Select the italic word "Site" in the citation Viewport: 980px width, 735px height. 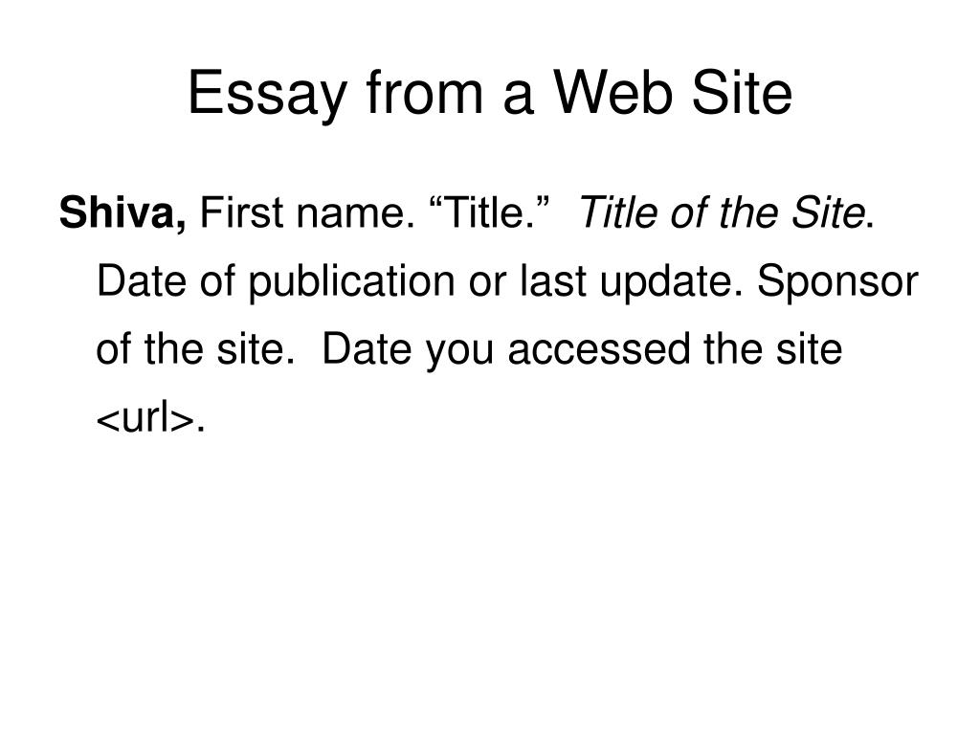pyautogui.click(x=828, y=212)
